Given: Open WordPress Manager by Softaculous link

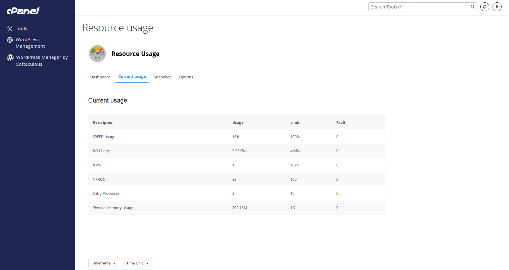Looking at the screenshot, I should [x=42, y=61].
